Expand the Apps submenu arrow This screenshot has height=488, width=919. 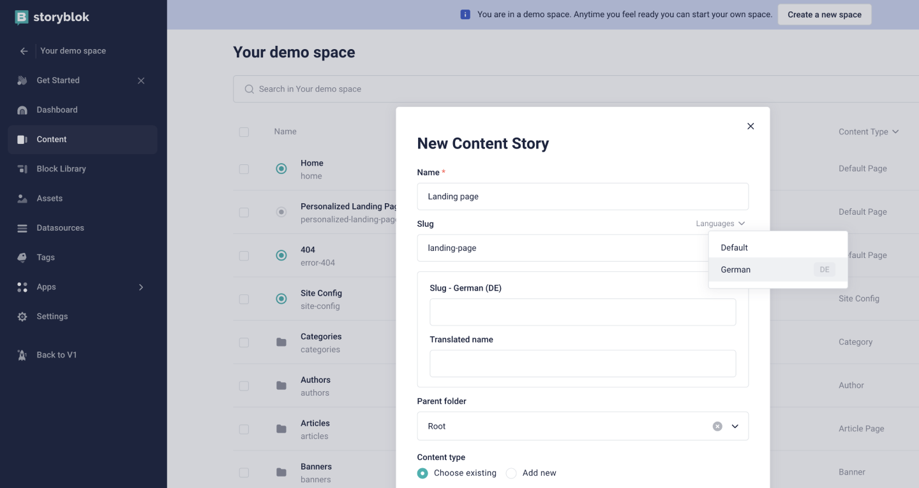tap(141, 287)
